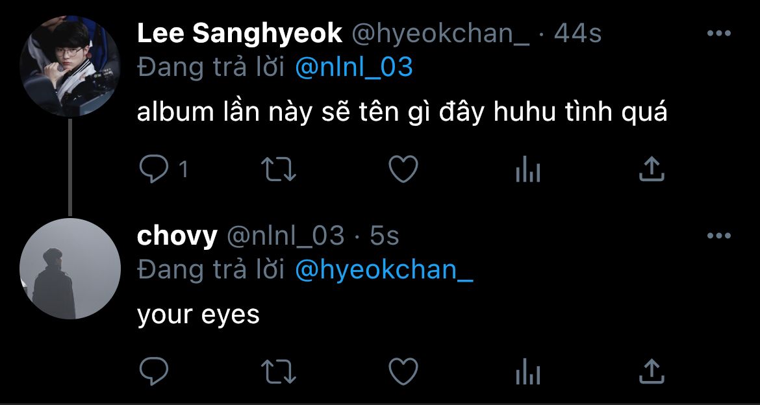Share Lee Sanghyeok's tweet
Viewport: 760px width, 405px height.
pos(652,169)
